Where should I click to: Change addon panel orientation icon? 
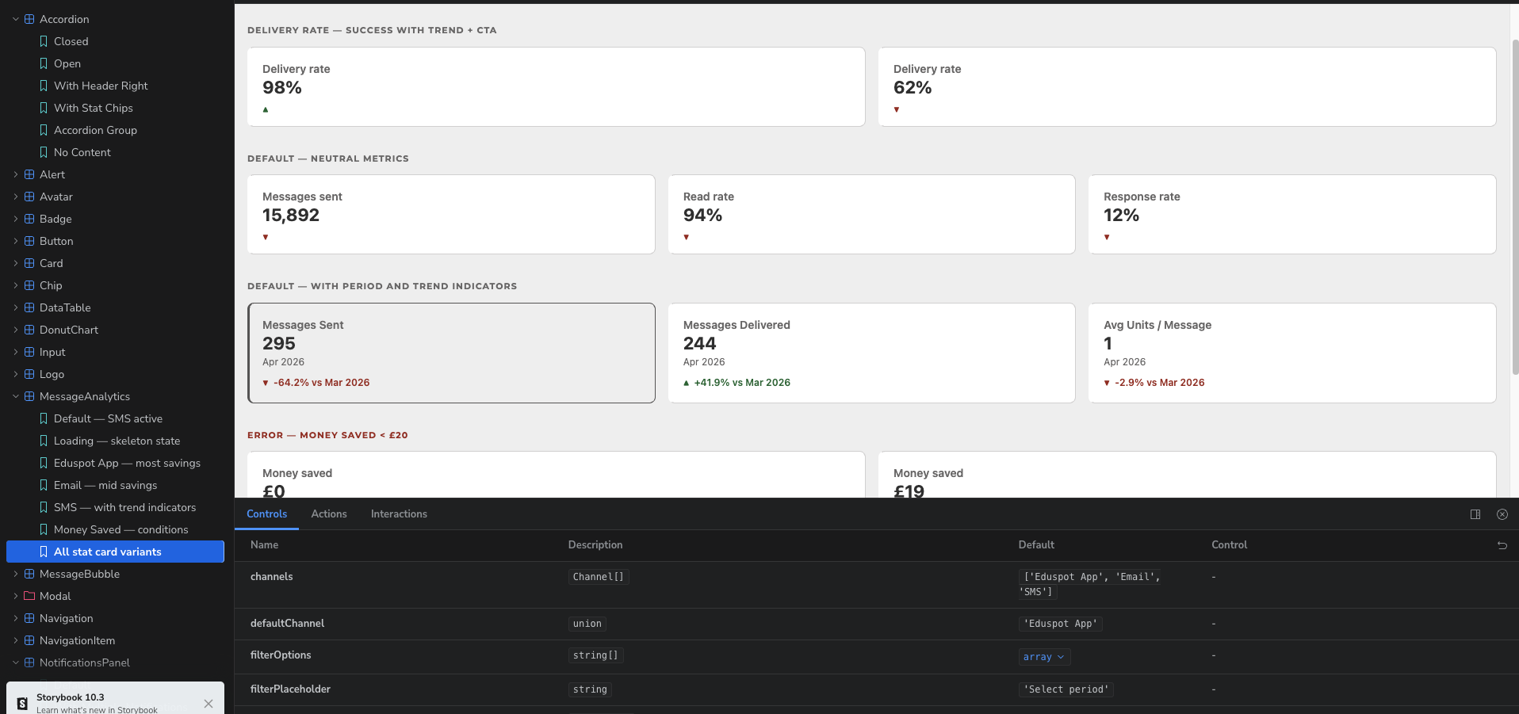point(1475,514)
